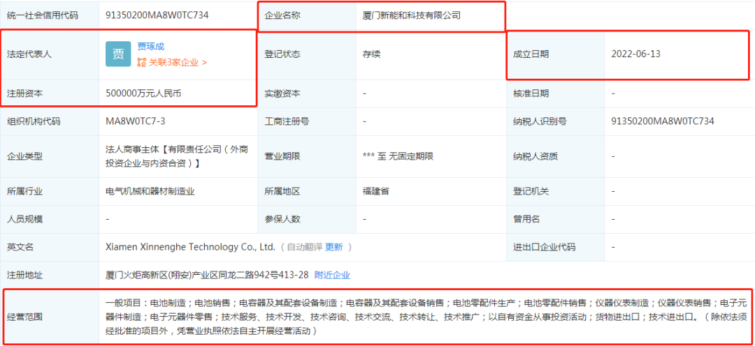This screenshot has width=755, height=346.
Task: Open 关联3家企业 related companies link
Action: click(177, 63)
